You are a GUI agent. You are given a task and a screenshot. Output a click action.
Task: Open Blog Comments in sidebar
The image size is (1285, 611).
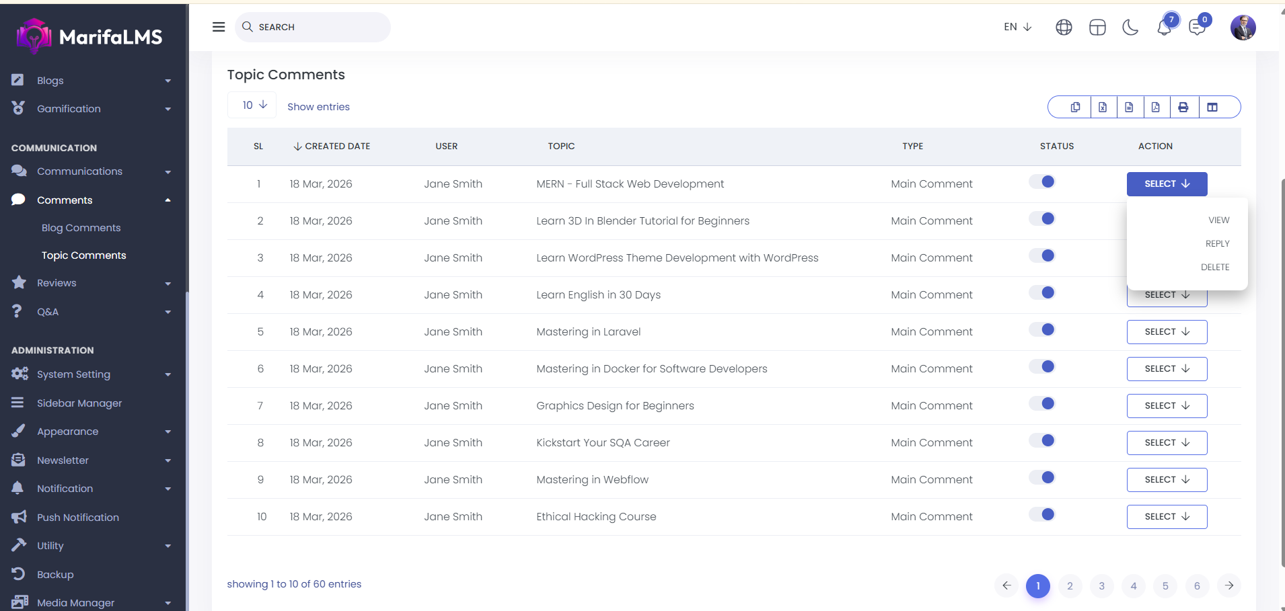click(x=81, y=228)
